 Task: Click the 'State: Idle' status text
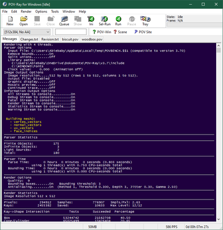175,17
